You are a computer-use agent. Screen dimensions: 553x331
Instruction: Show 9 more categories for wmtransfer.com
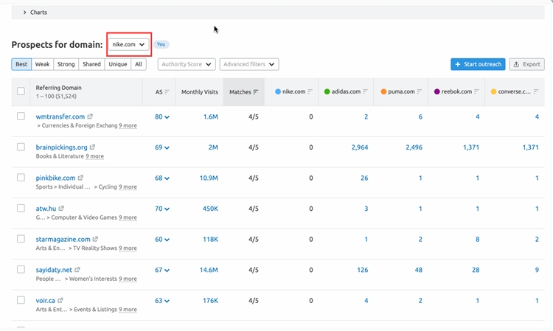pyautogui.click(x=128, y=125)
